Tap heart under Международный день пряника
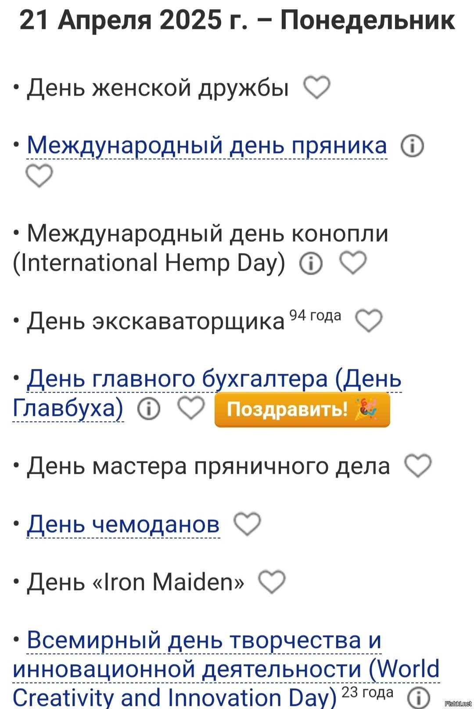This screenshot has width=474, height=709. coord(39,176)
